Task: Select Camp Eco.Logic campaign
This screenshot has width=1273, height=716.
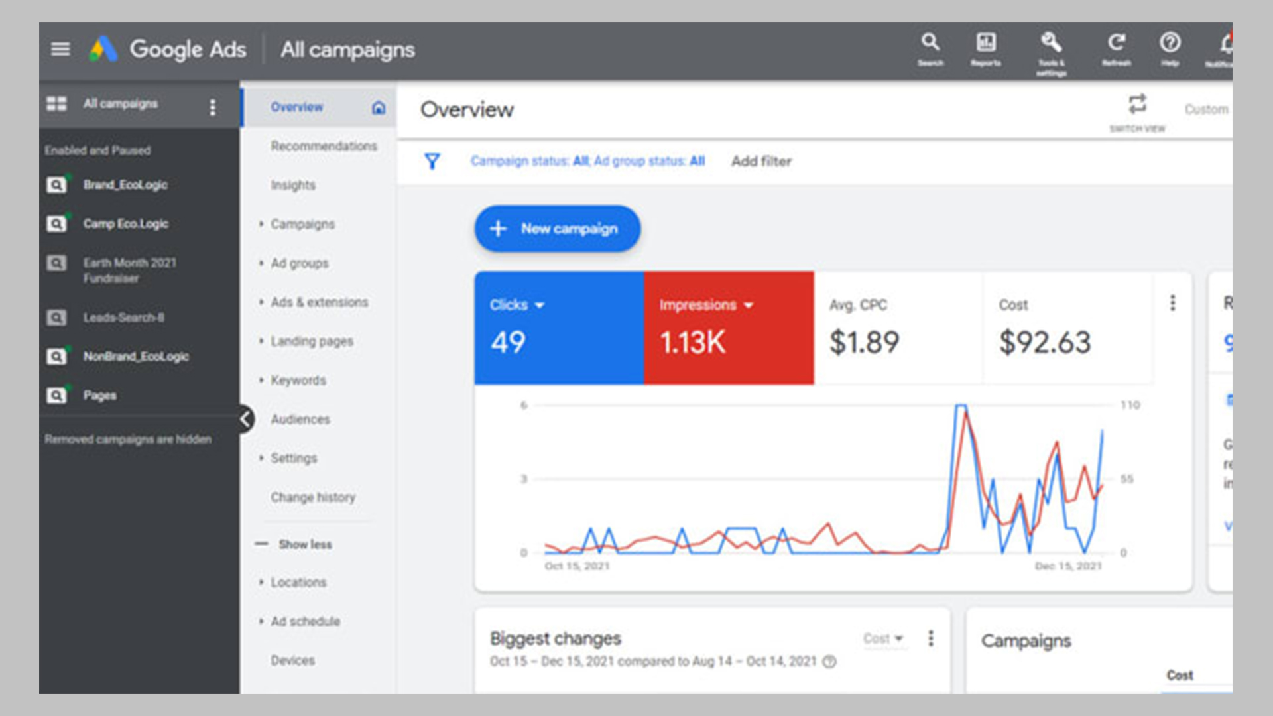Action: pyautogui.click(x=126, y=224)
